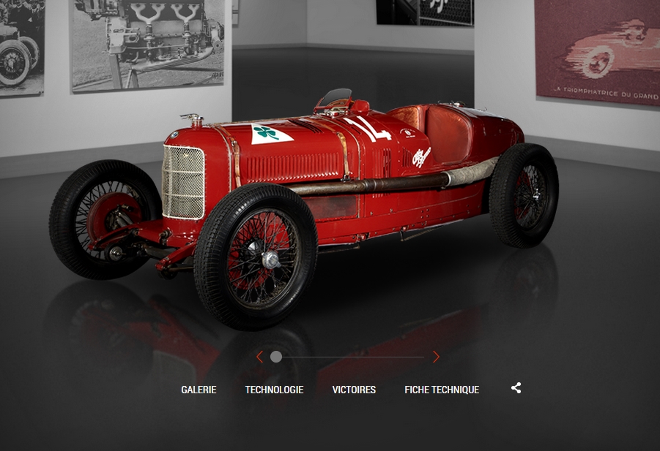Open the VICTOIRES section
The height and width of the screenshot is (451, 660).
pyautogui.click(x=354, y=390)
